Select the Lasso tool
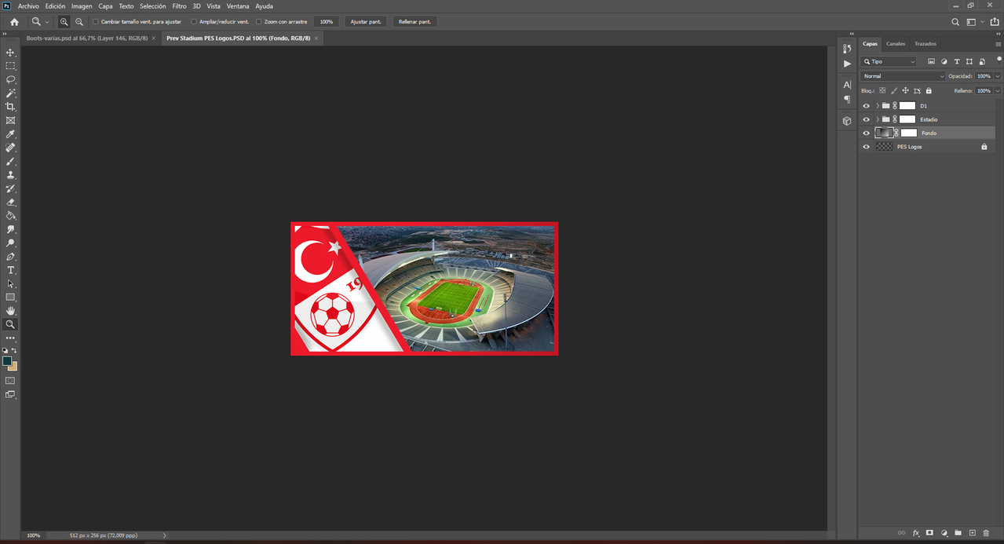The image size is (1004, 544). (x=10, y=79)
